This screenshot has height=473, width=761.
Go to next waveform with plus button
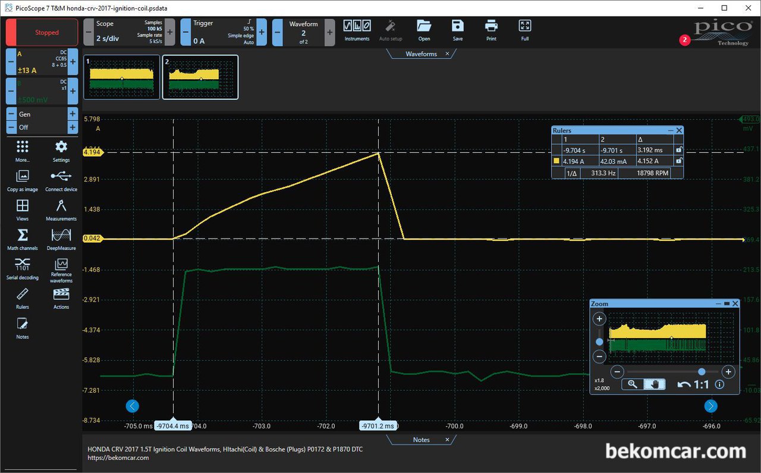pos(329,32)
